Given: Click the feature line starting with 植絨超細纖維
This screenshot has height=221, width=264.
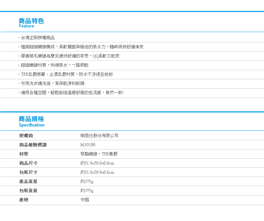Looking at the screenshot, I should 81,47.
